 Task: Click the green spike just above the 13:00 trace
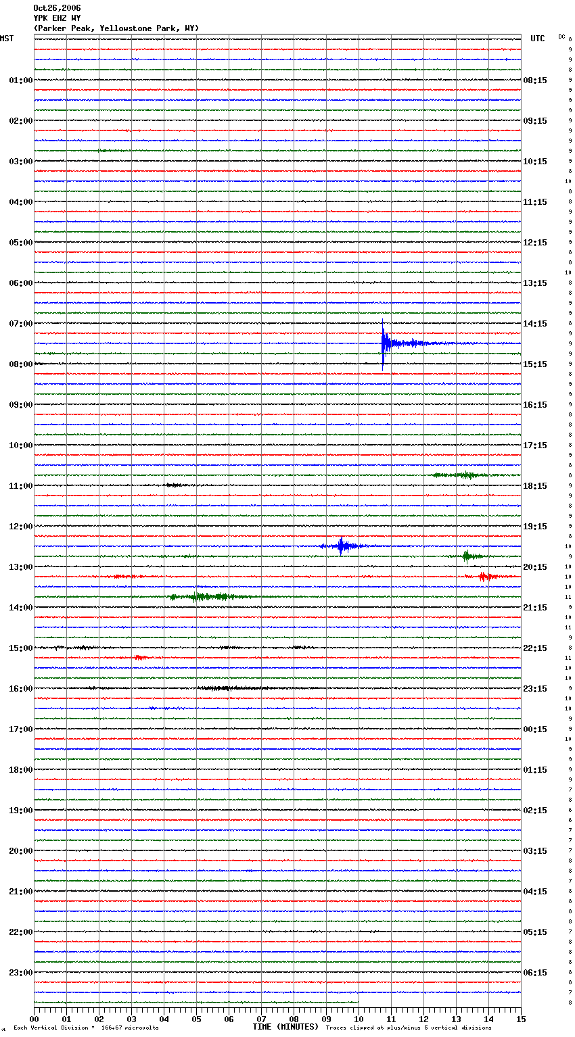click(x=467, y=556)
